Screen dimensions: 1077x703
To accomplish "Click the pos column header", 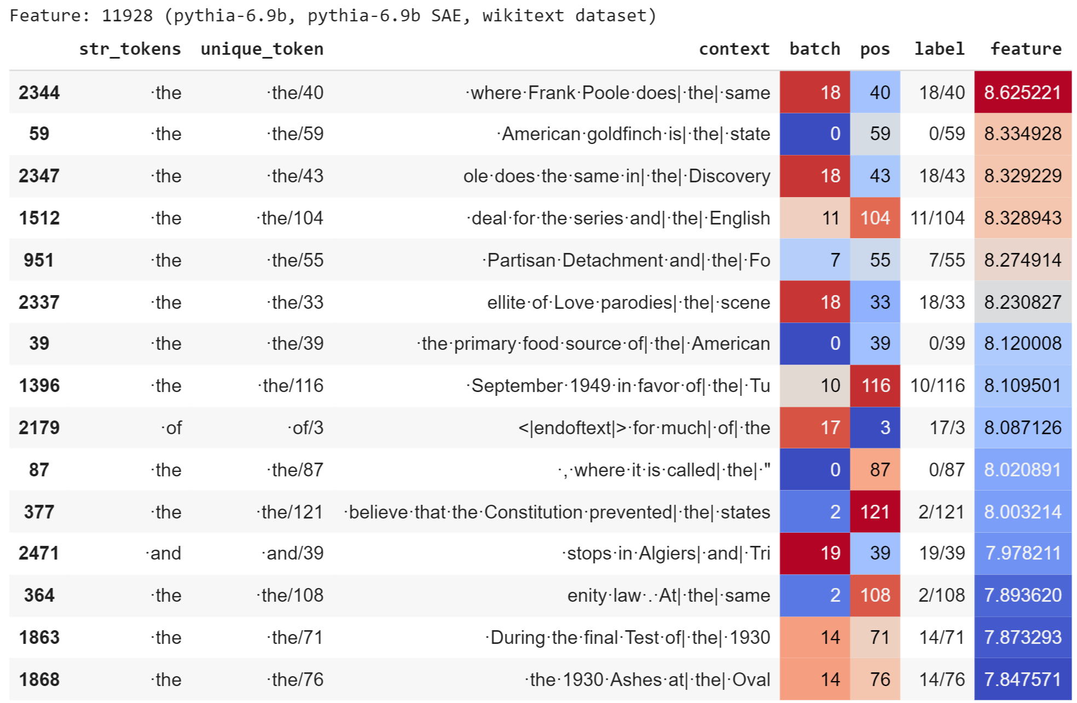I will 875,49.
